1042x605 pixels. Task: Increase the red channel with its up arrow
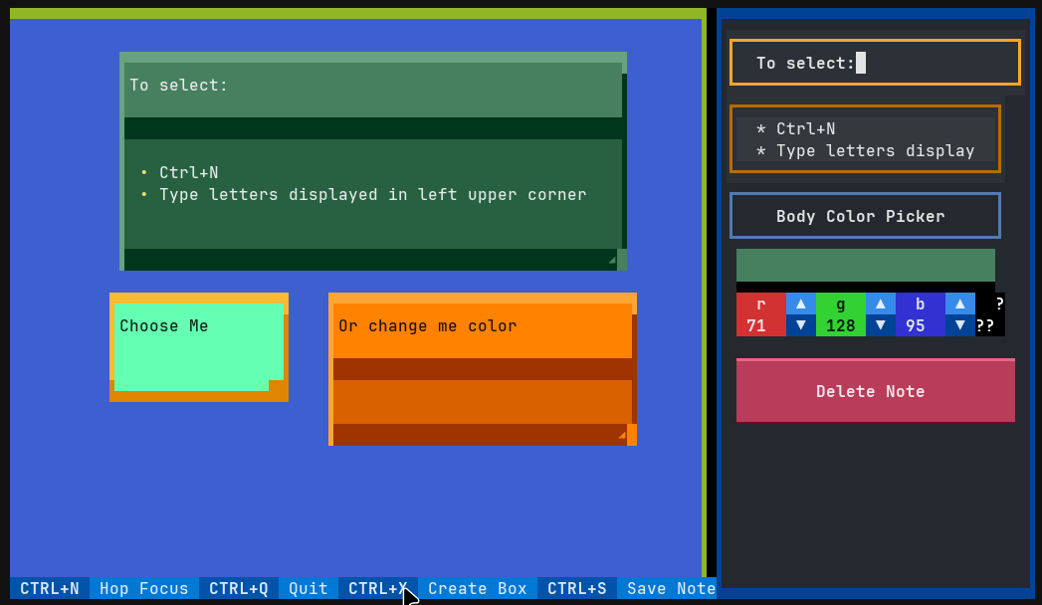801,304
